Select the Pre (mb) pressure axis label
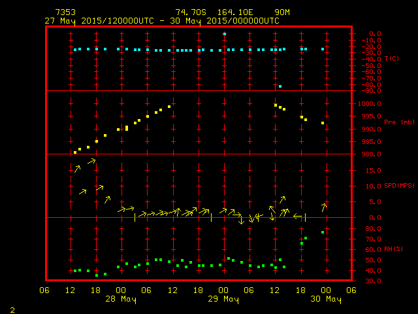Viewport: 418px width, 314px height. (395, 122)
